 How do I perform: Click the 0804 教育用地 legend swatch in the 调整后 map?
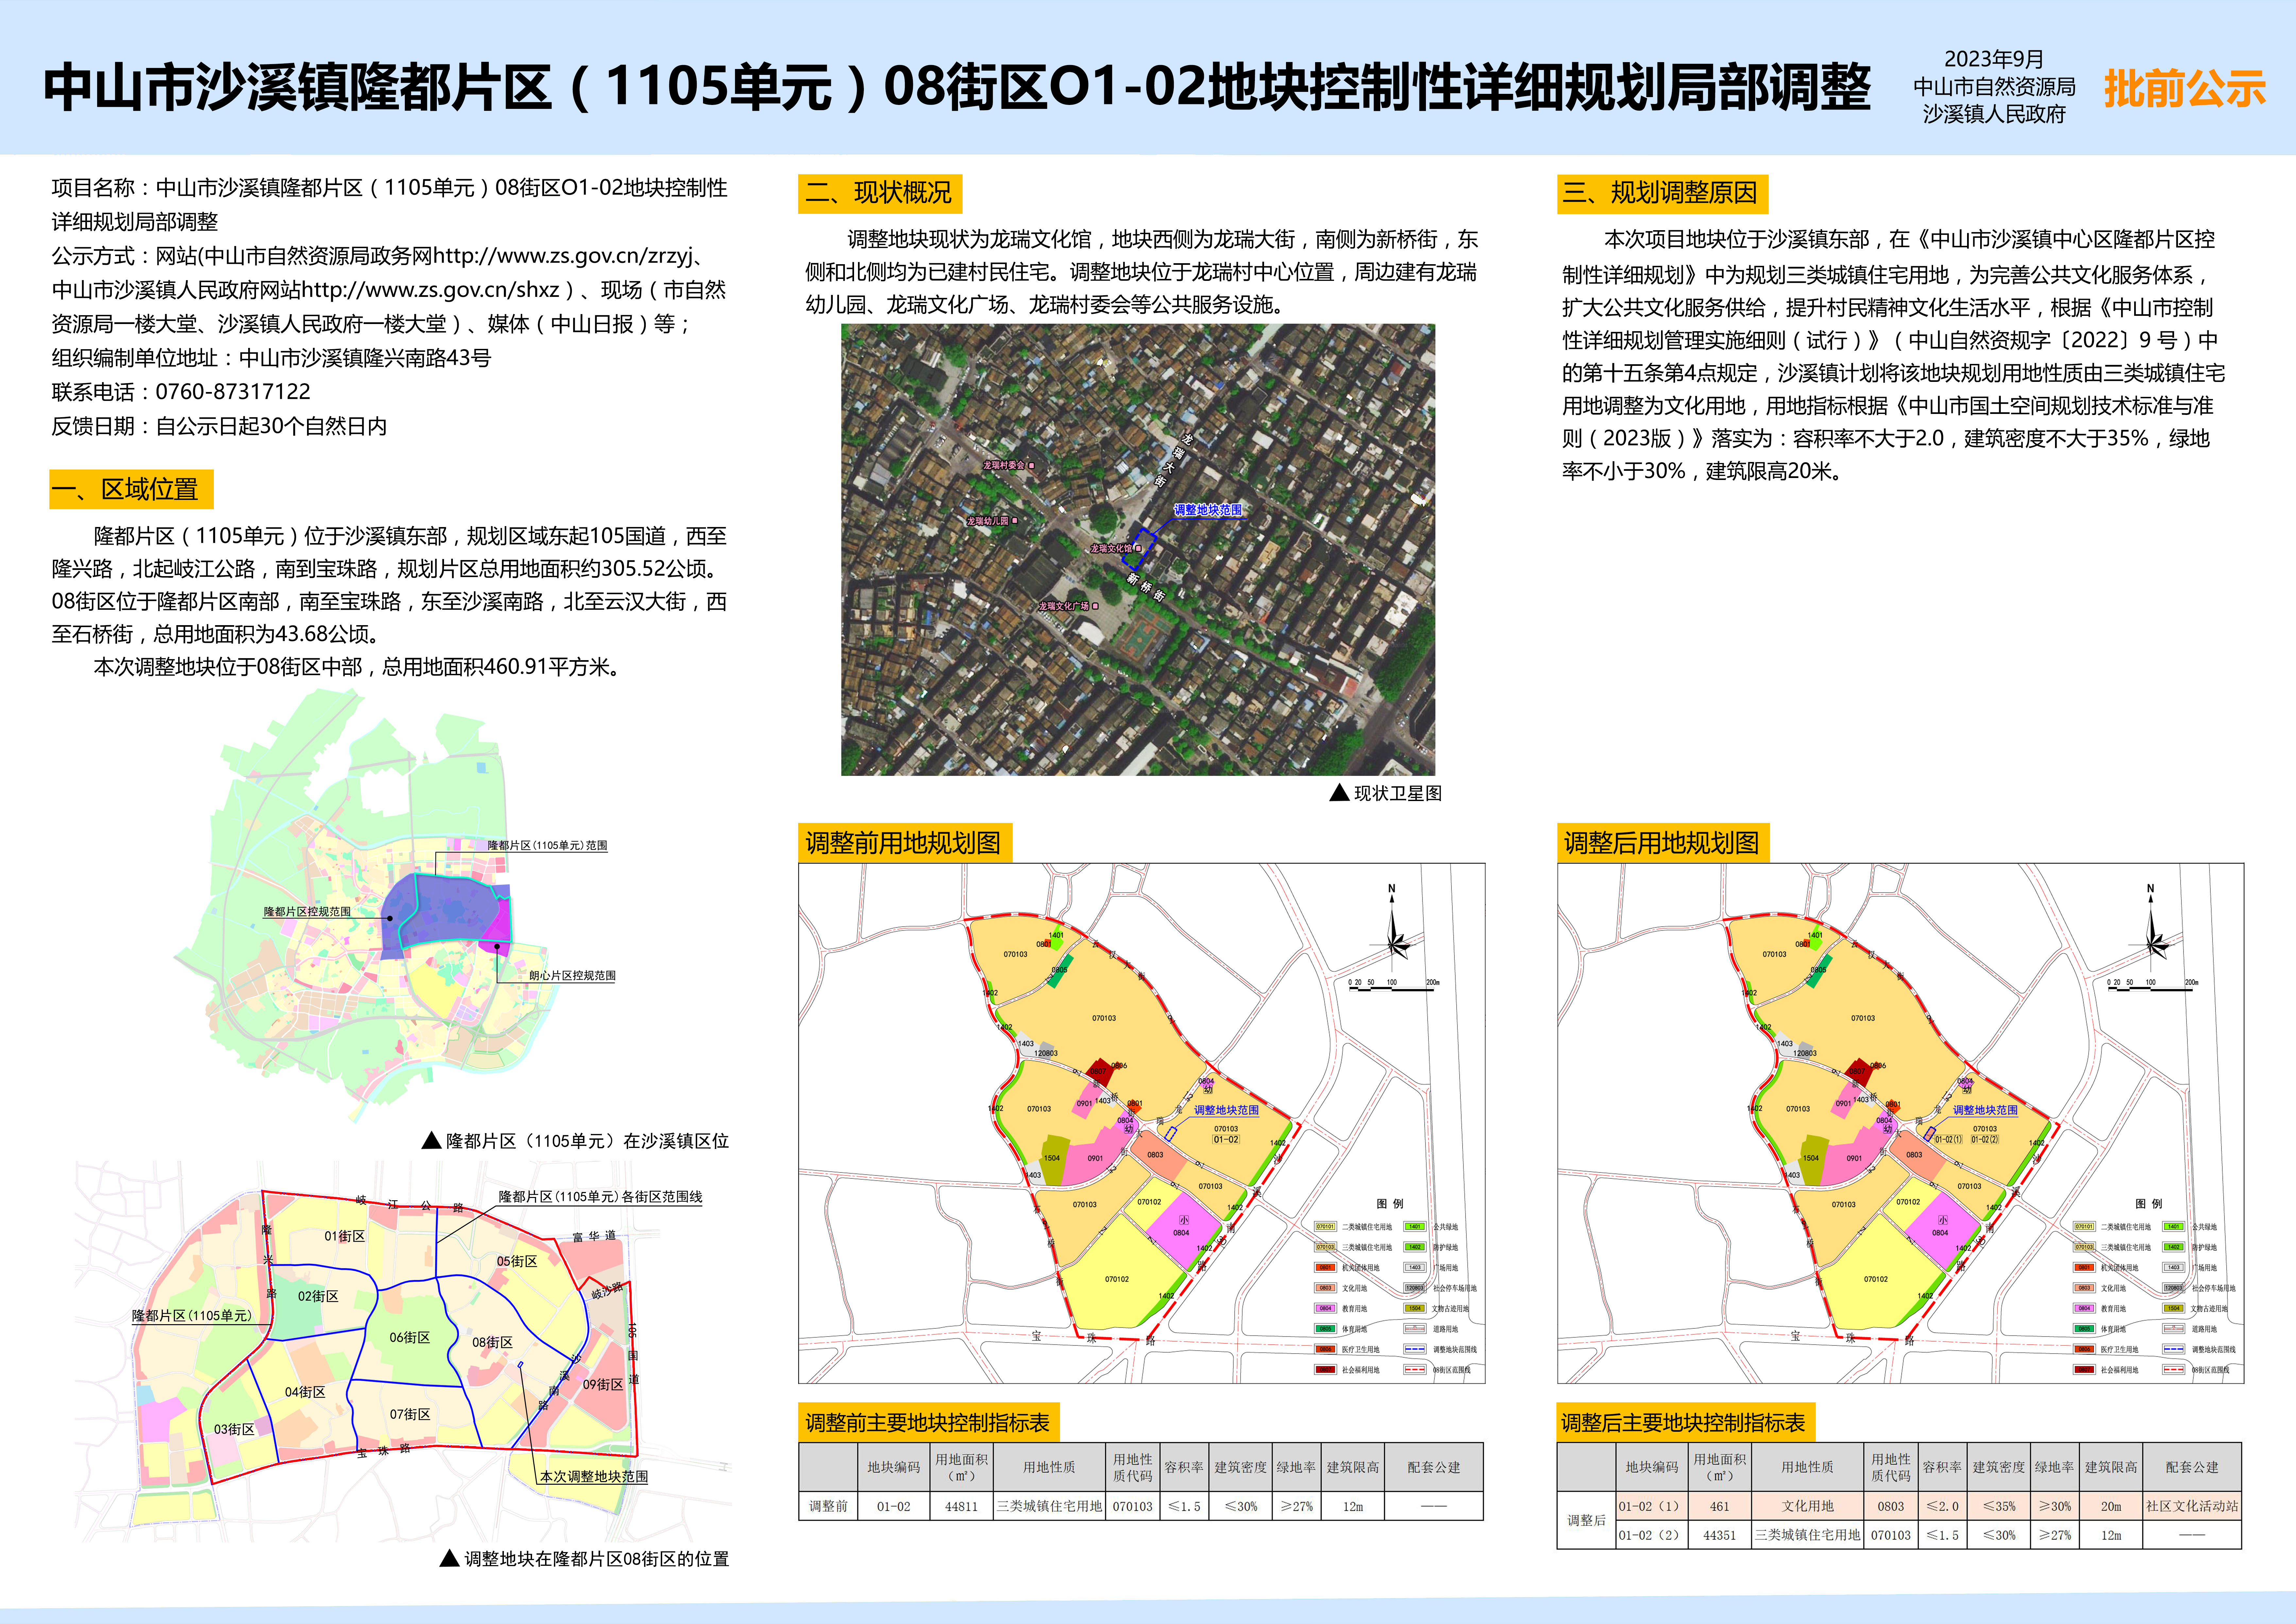point(2084,1308)
